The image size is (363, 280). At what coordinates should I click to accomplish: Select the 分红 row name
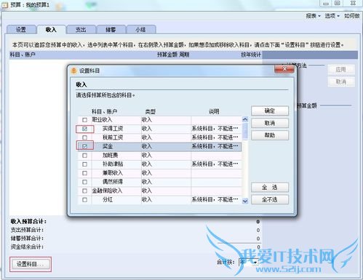click(x=108, y=200)
